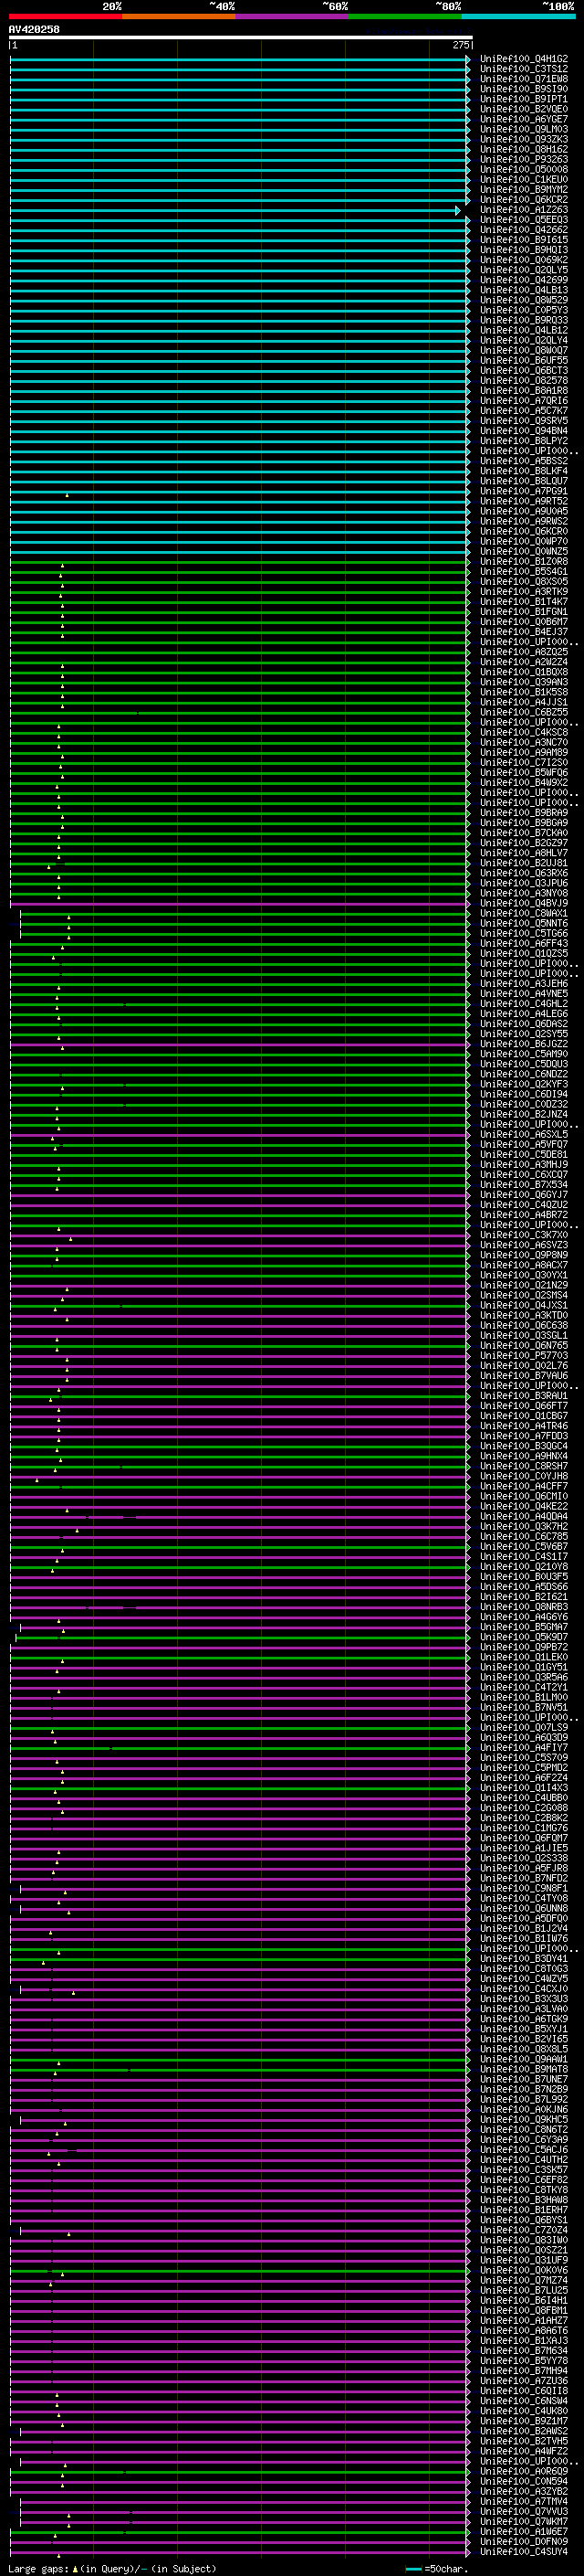The height and width of the screenshot is (2576, 584).
Task: Select hit label UniRef100_D0FN09
Action: 524,2542
